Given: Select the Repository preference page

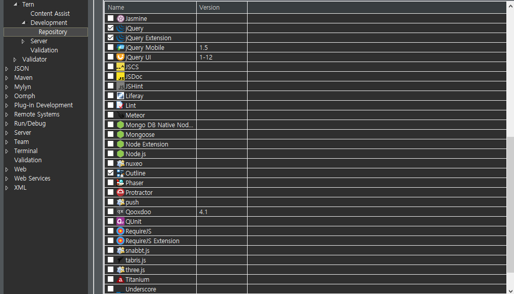Looking at the screenshot, I should pyautogui.click(x=53, y=32).
